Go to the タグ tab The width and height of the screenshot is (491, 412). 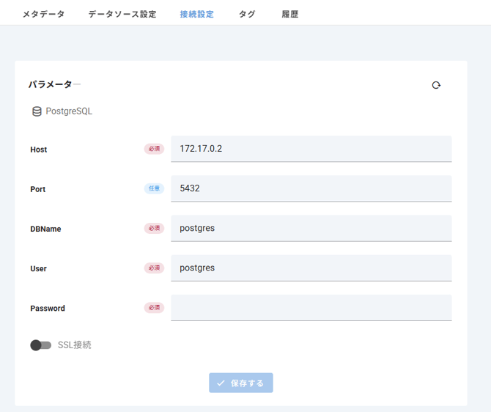pyautogui.click(x=247, y=14)
